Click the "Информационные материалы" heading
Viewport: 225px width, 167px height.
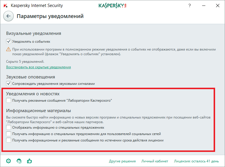click(38, 111)
